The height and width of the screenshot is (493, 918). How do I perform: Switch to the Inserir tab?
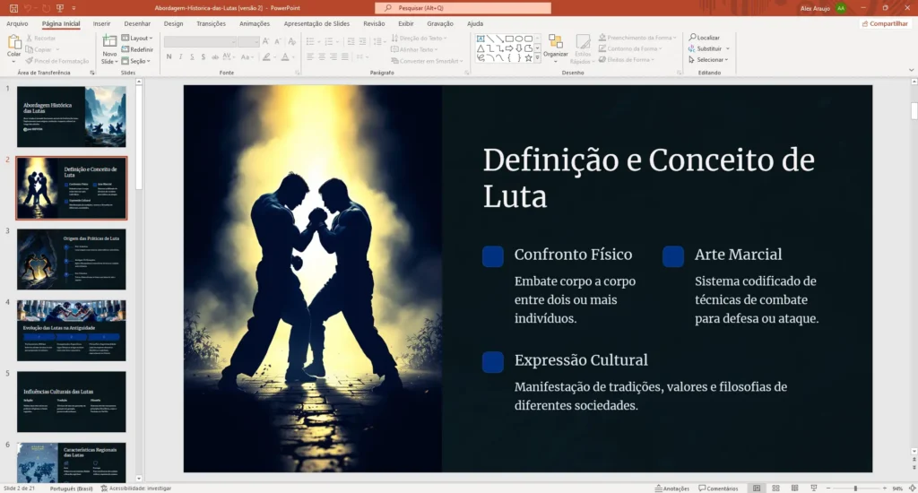pyautogui.click(x=102, y=24)
